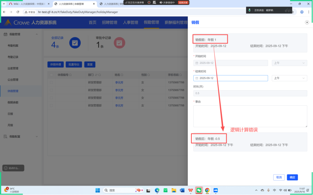313x195 pixels.
Task: Click the search icon beside 性别 column
Action: 148,75
